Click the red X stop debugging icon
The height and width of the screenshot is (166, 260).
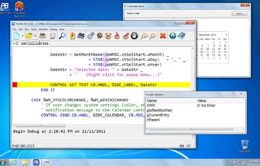pos(163,36)
